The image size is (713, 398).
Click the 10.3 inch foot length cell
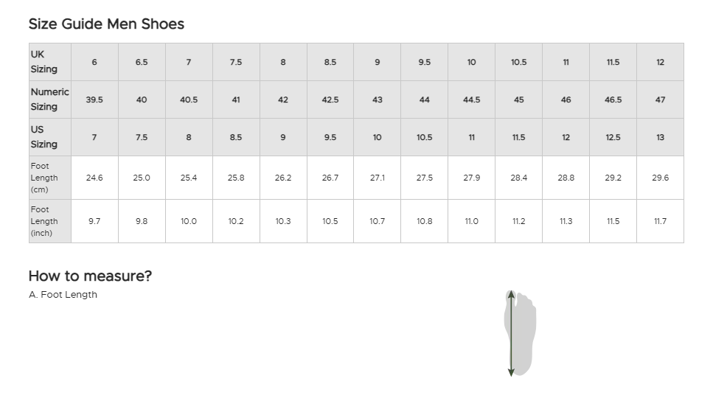283,221
